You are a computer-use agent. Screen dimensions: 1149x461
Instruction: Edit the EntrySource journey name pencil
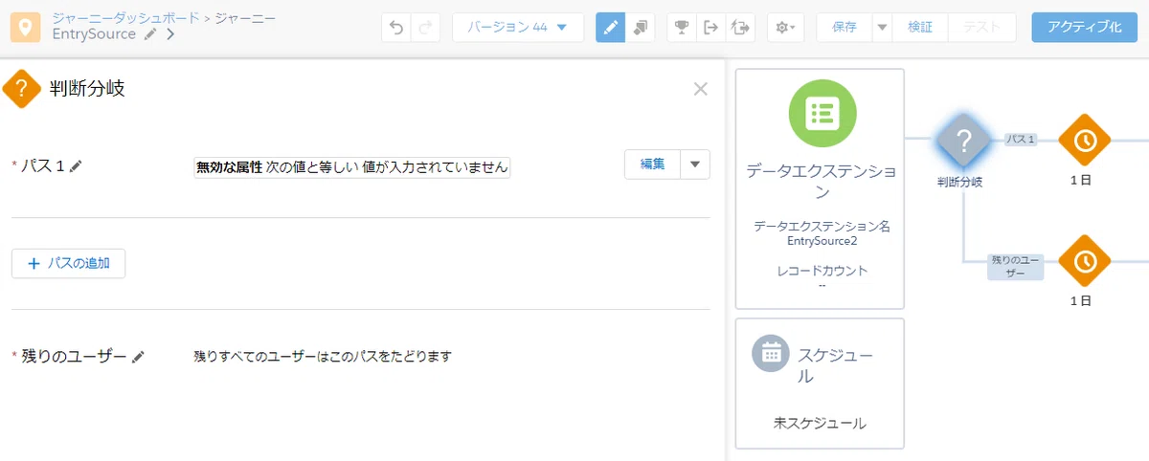coord(150,34)
